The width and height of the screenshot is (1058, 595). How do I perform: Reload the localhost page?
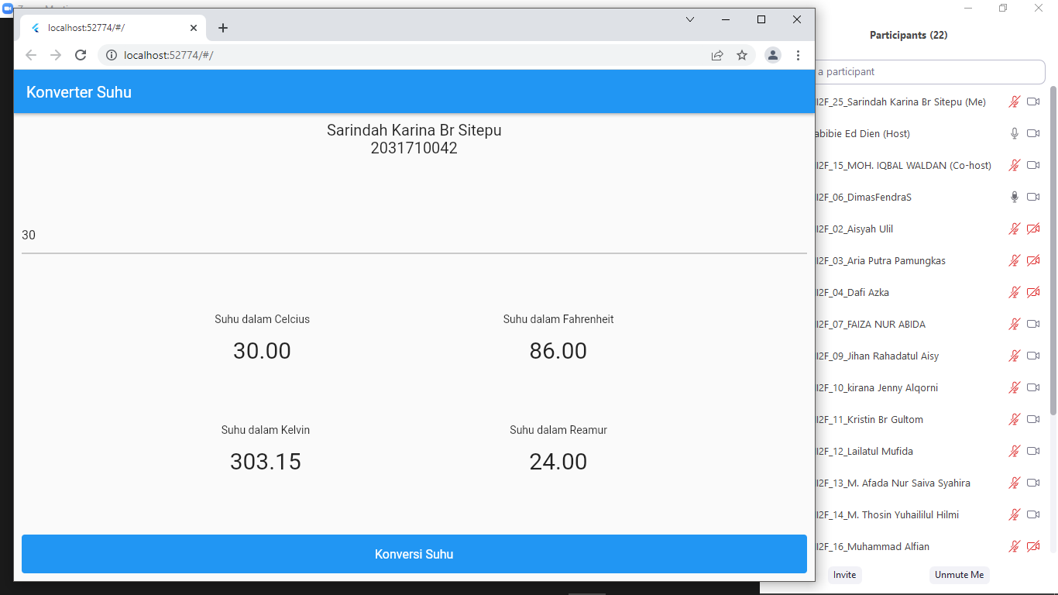81,55
